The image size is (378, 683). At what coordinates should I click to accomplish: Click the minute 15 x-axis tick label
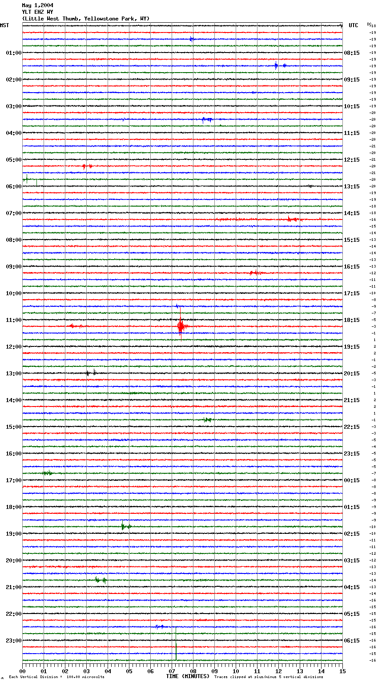[x=342, y=671]
